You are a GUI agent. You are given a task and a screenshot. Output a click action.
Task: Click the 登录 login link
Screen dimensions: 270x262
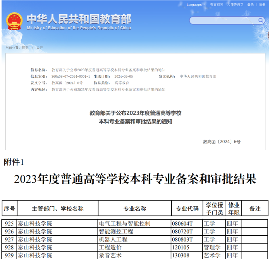[x=251, y=5]
